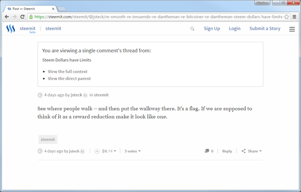Reload the page with the refresh icon
This screenshot has width=301, height=192.
coord(23,17)
